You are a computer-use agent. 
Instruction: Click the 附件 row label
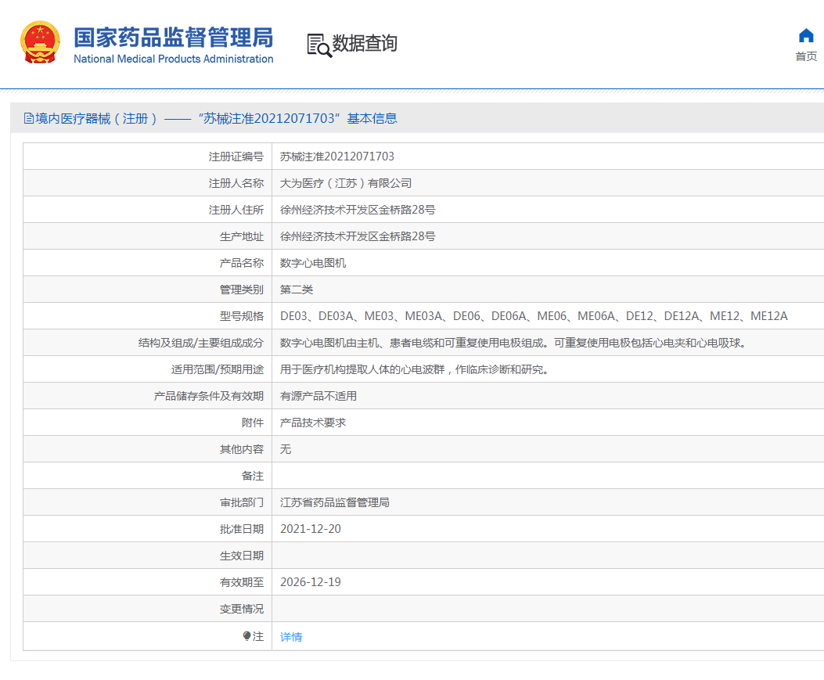[x=253, y=423]
